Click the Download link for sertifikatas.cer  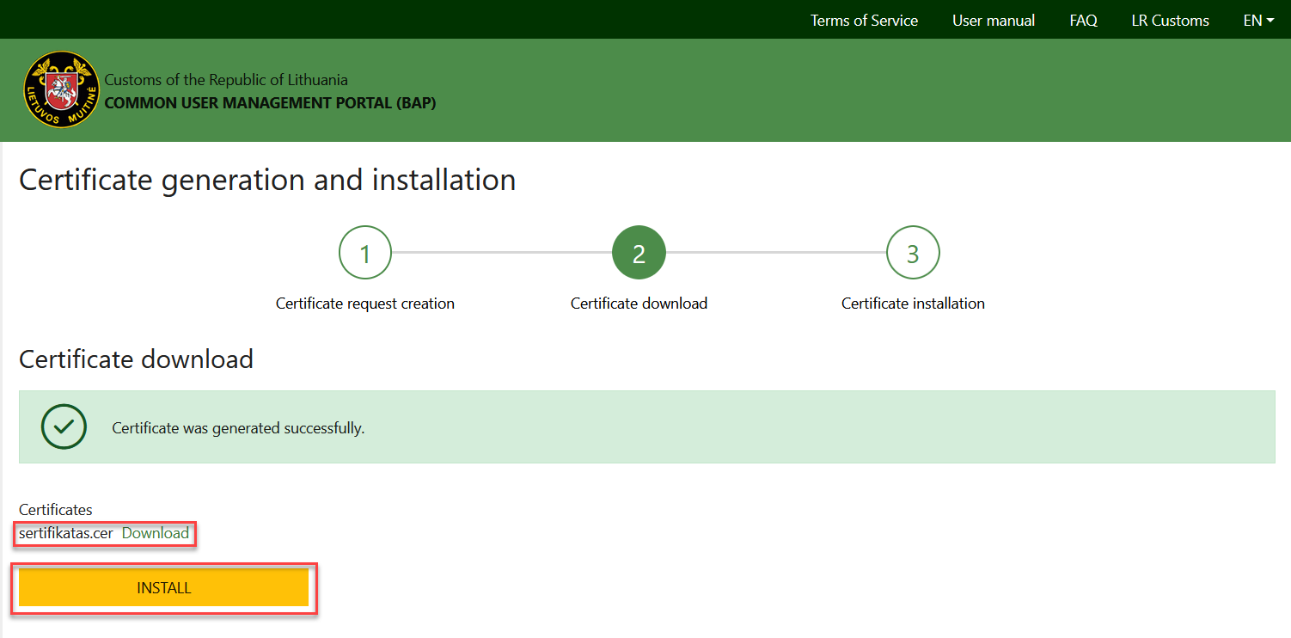tap(156, 533)
